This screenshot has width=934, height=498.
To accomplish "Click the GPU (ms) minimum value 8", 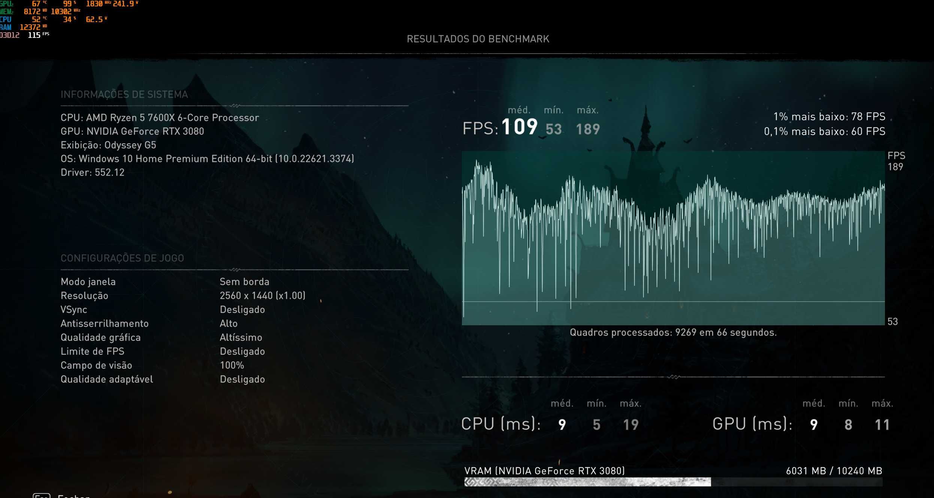I will pyautogui.click(x=848, y=425).
